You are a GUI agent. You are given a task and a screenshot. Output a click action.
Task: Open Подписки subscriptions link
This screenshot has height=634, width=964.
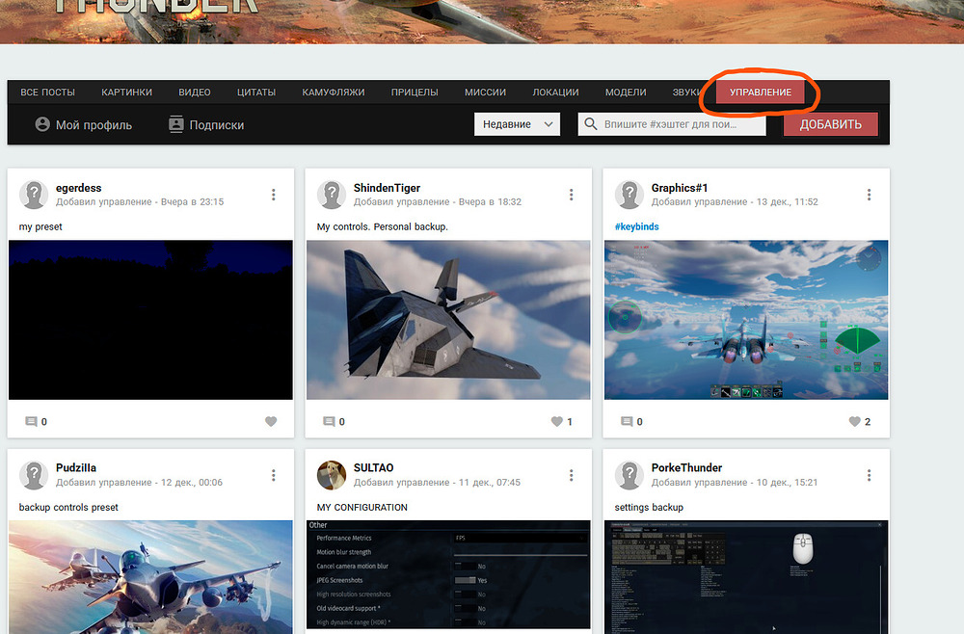[x=206, y=125]
